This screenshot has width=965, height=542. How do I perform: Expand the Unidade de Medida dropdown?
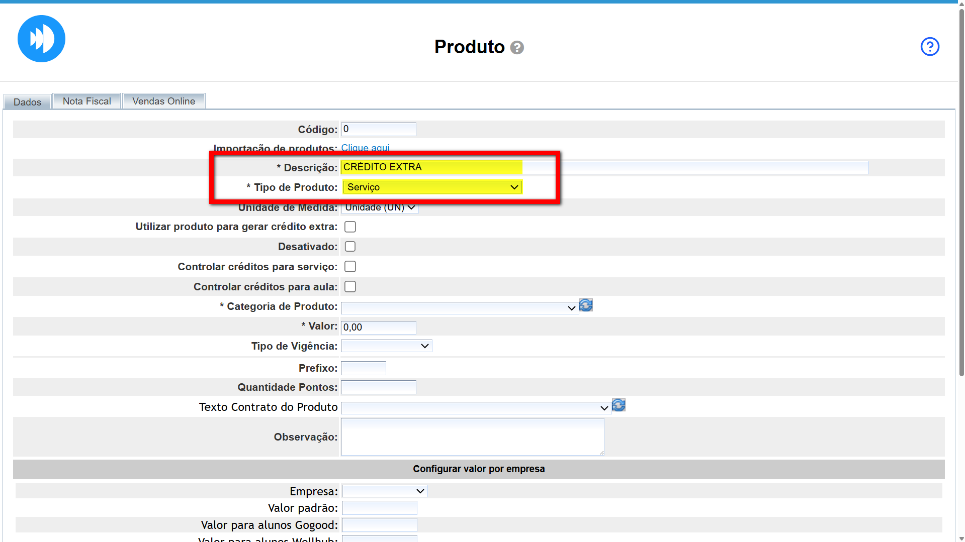coord(380,208)
